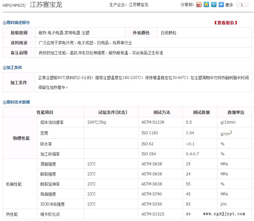Click the 广泛应用于家电外壳 usage description
The height and width of the screenshot is (221, 254).
[86, 43]
